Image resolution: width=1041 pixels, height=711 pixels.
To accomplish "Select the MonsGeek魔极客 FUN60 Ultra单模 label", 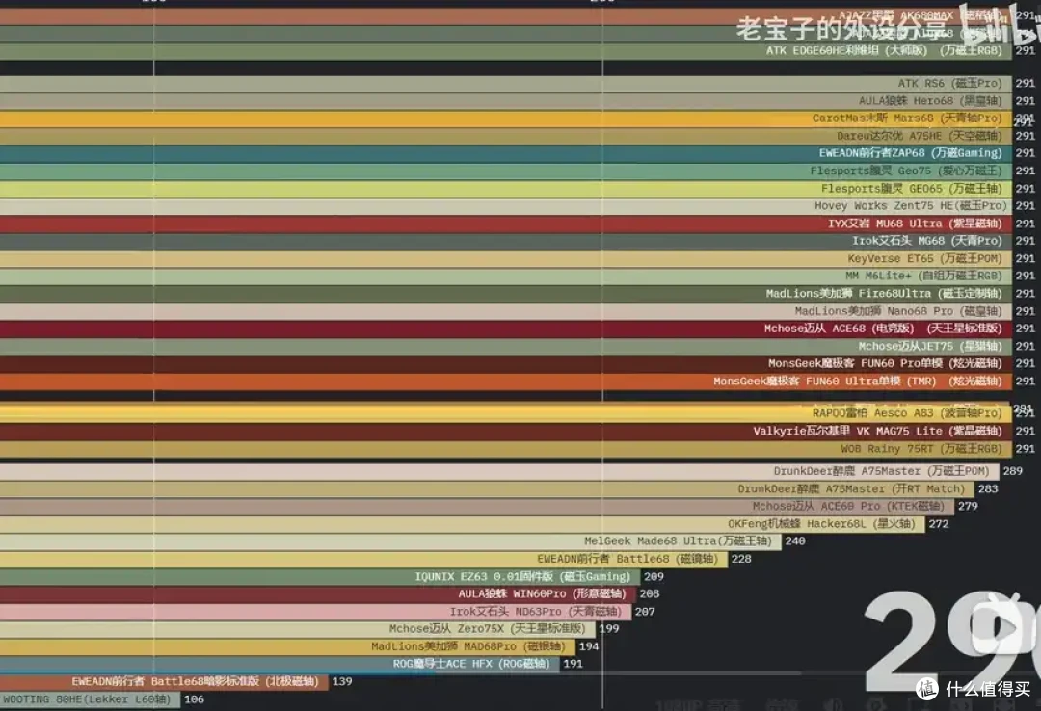I will (x=858, y=382).
